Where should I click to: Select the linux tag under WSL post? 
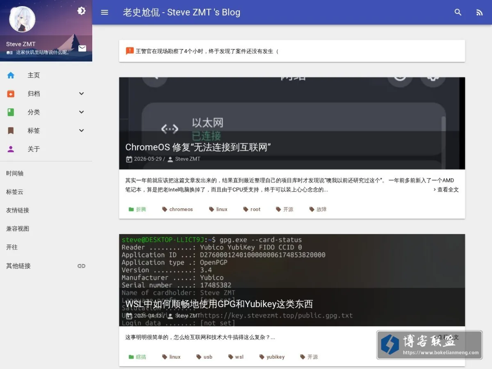(x=171, y=357)
